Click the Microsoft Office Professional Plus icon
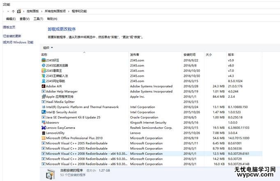The width and height of the screenshot is (280, 181). pyautogui.click(x=44, y=138)
